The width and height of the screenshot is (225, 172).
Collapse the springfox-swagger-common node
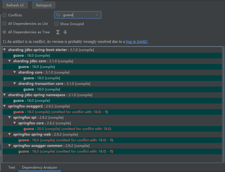[x=10, y=145]
